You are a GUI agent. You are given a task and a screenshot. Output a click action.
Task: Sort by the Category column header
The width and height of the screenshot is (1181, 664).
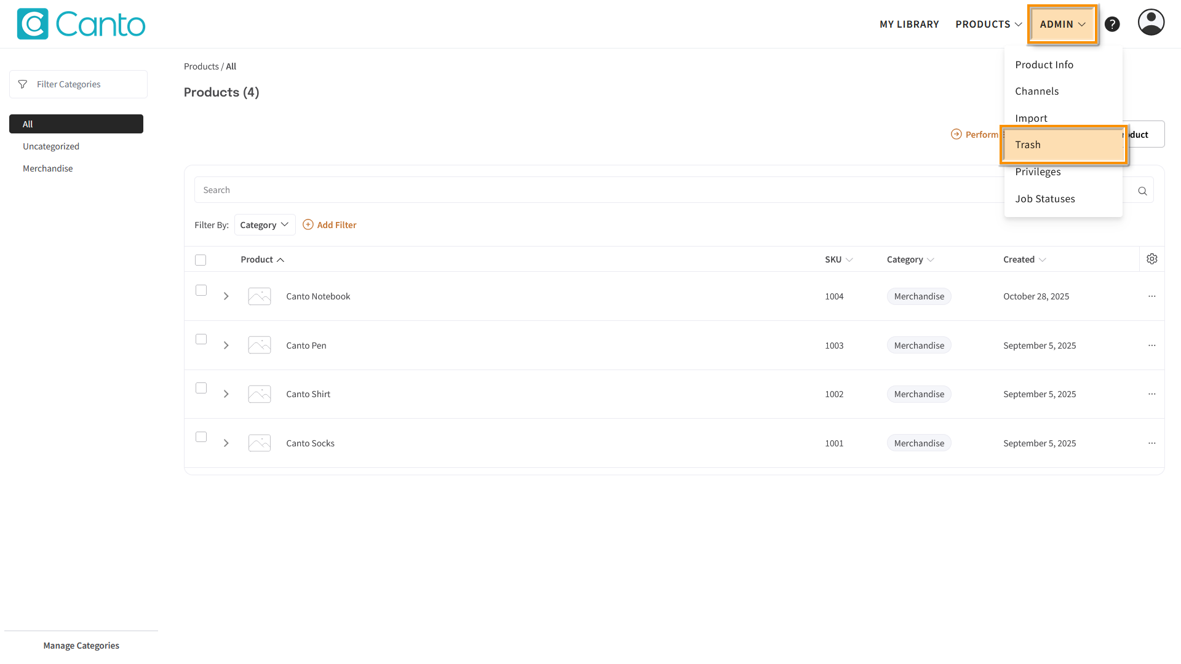(x=910, y=259)
